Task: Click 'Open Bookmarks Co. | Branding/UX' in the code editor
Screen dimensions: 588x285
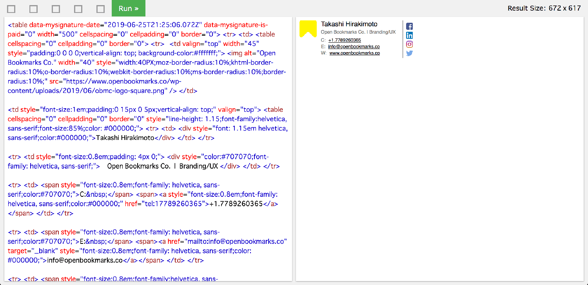Action: 162,166
